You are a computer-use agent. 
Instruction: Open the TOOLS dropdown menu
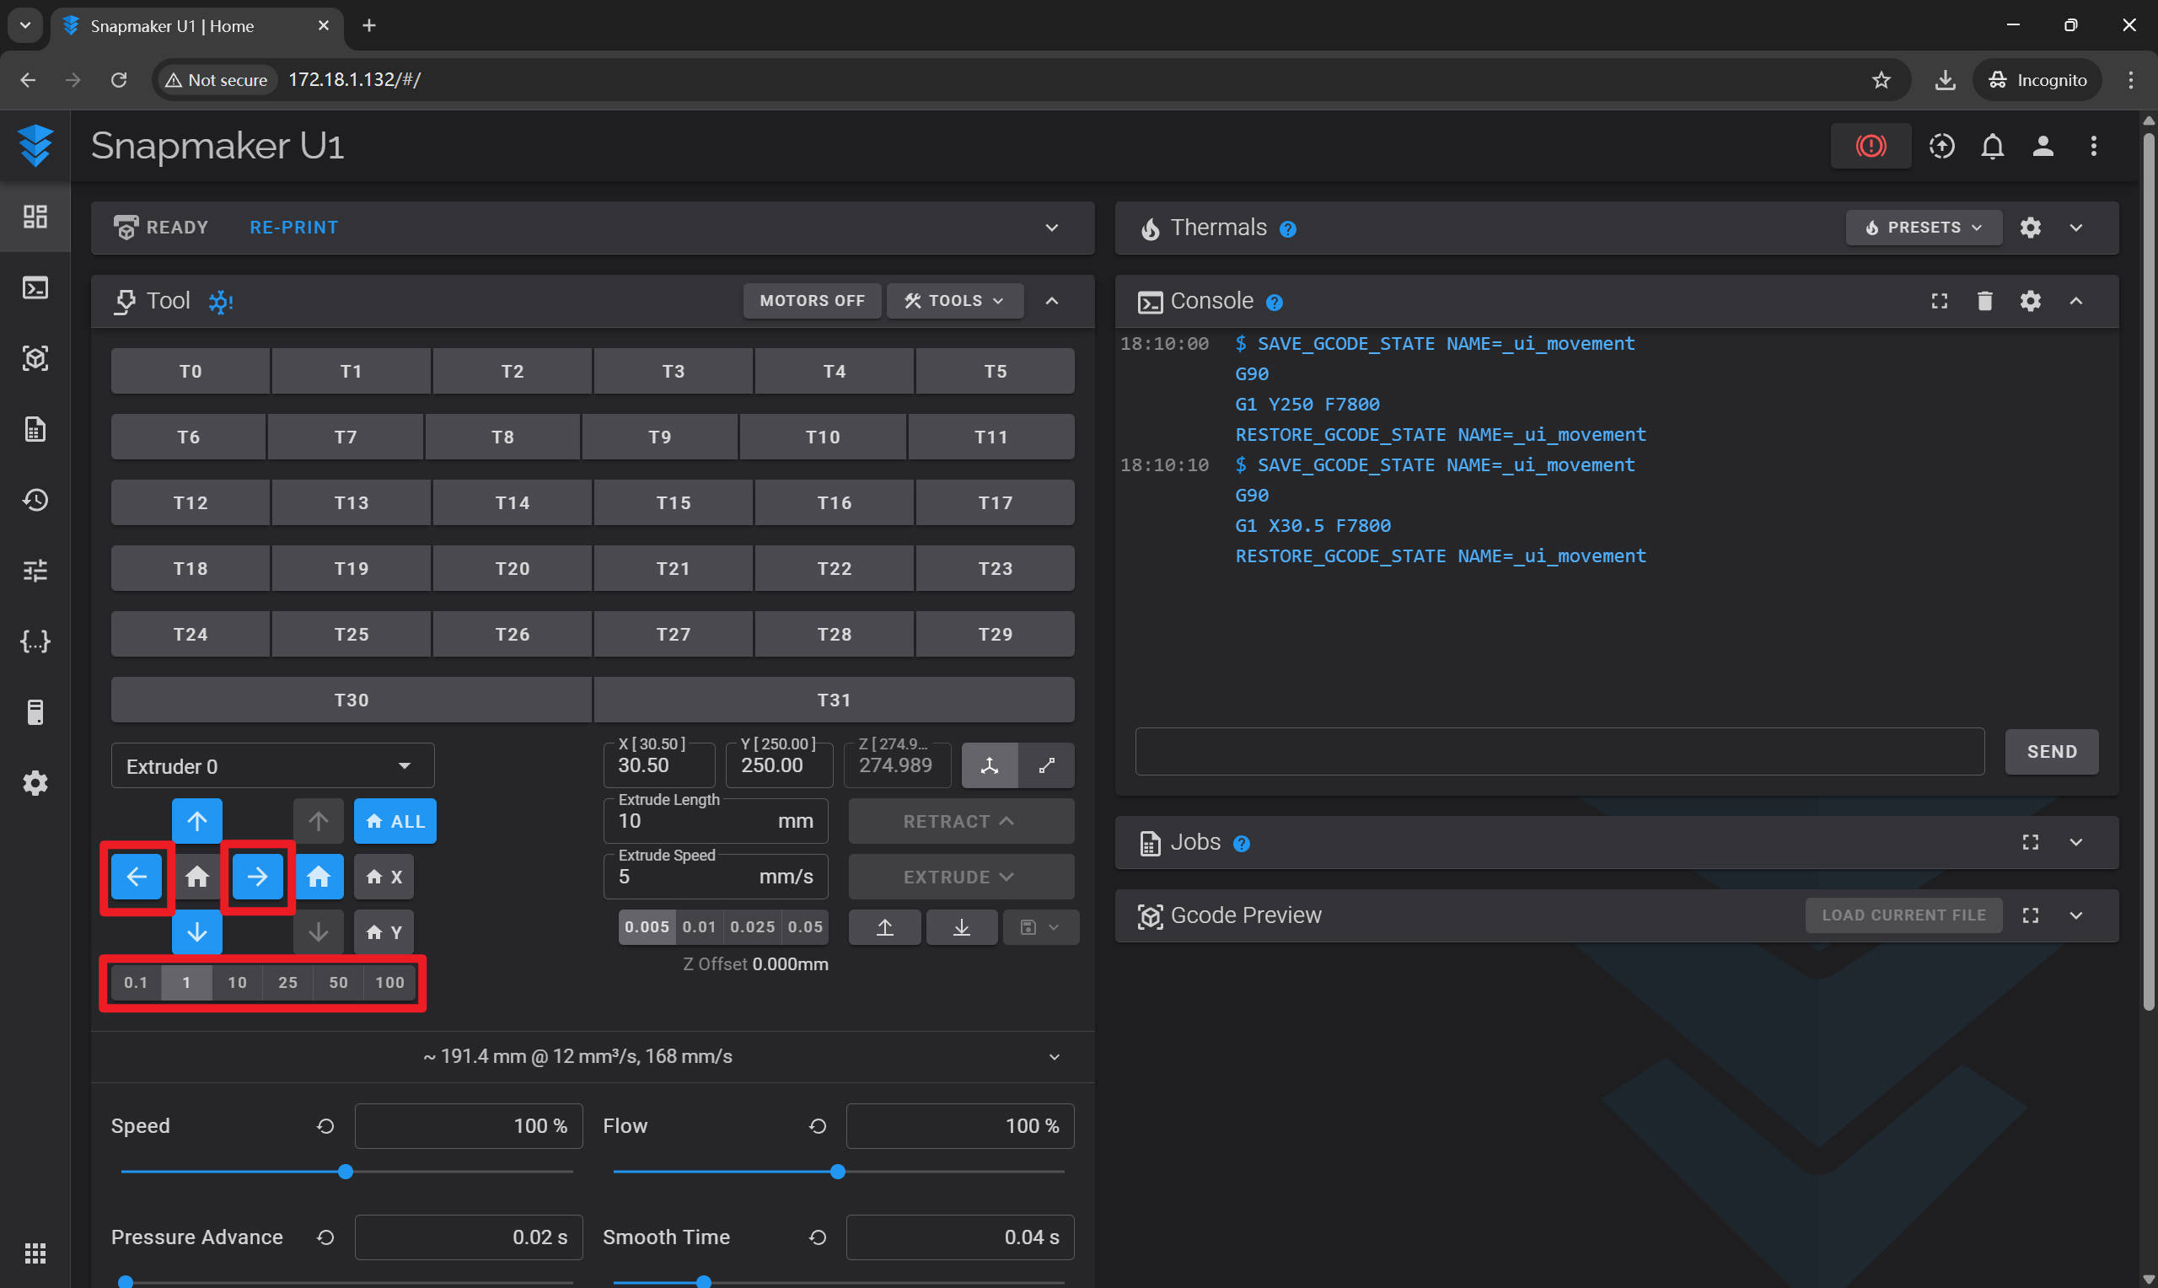(x=953, y=301)
